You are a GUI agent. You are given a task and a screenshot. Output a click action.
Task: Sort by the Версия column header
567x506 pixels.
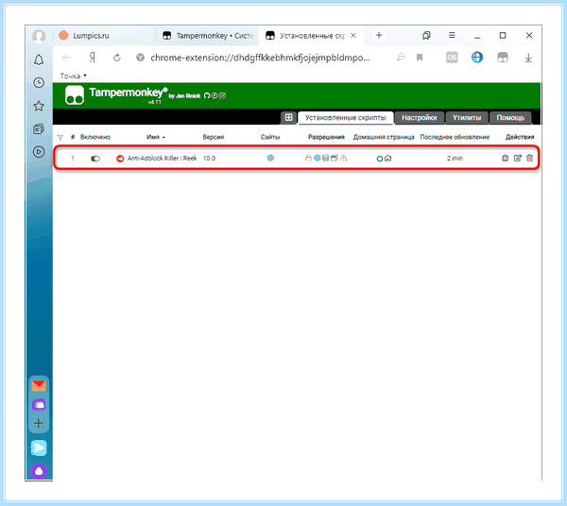[x=213, y=137]
